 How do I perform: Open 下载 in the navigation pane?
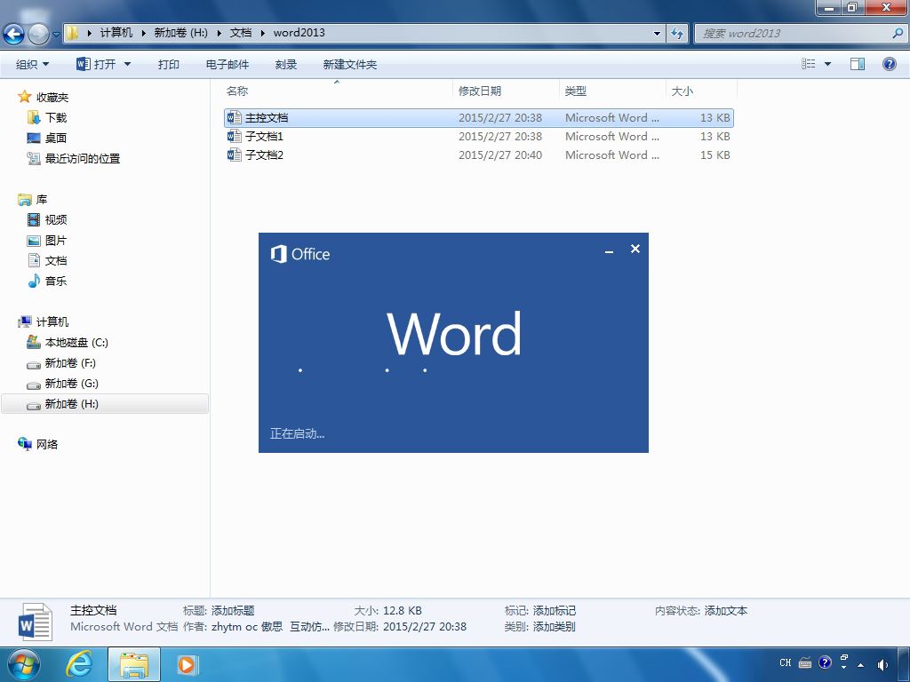pos(56,118)
